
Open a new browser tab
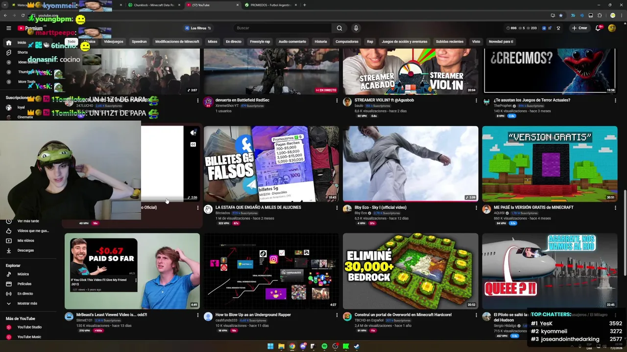click(305, 5)
